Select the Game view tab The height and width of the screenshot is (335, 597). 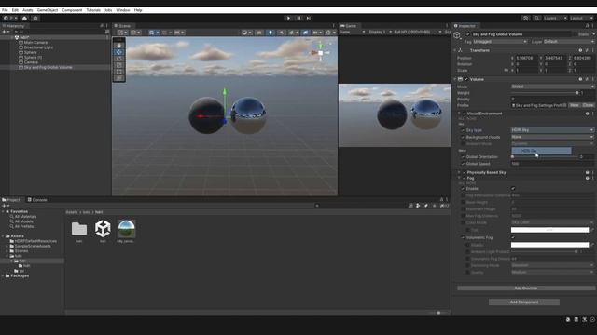pyautogui.click(x=348, y=26)
